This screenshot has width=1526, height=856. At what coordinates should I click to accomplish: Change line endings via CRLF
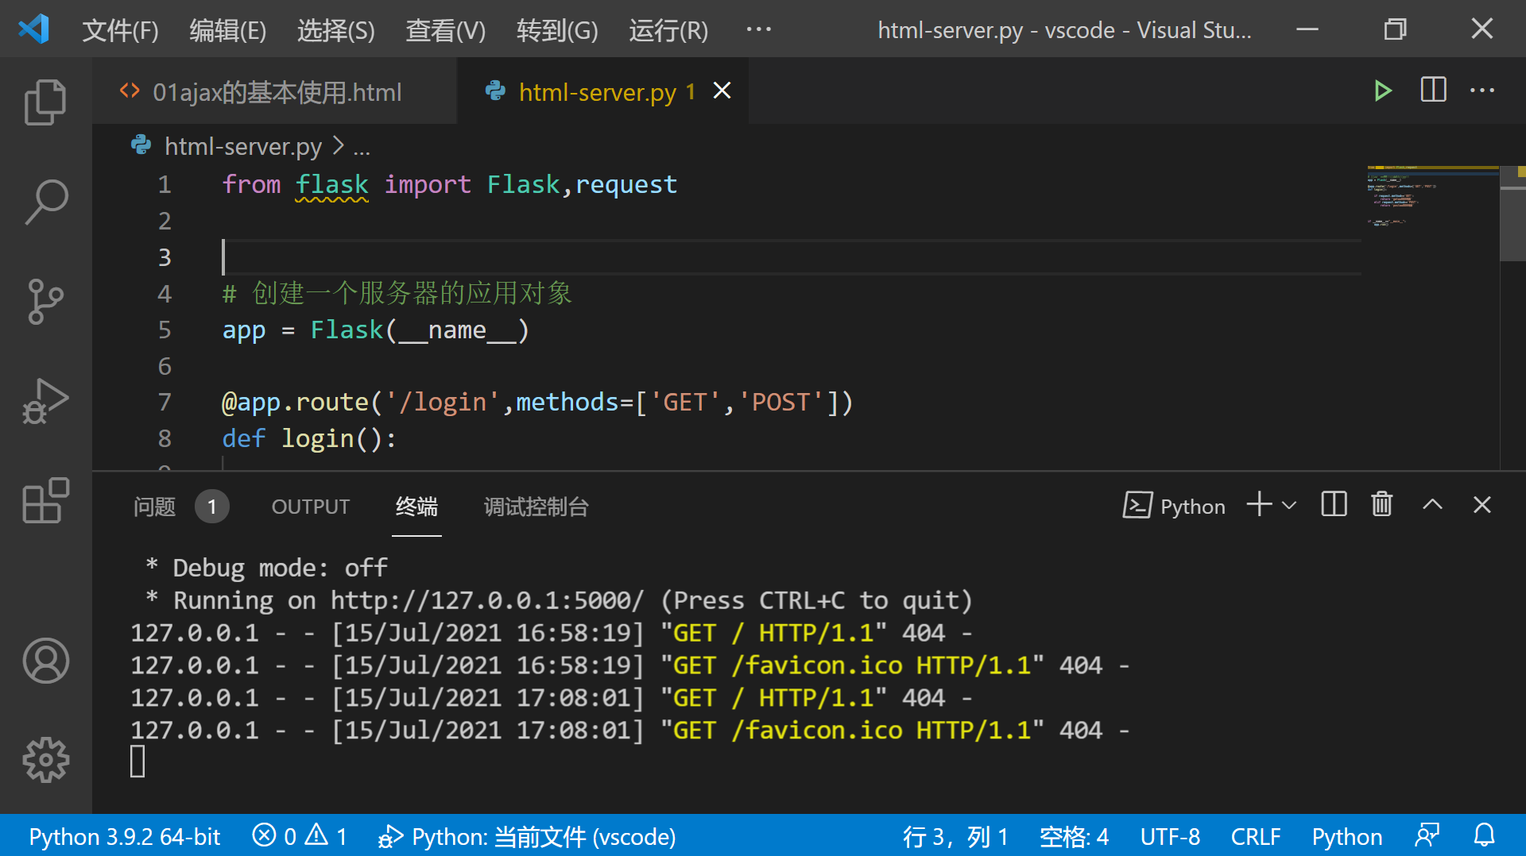click(1256, 836)
